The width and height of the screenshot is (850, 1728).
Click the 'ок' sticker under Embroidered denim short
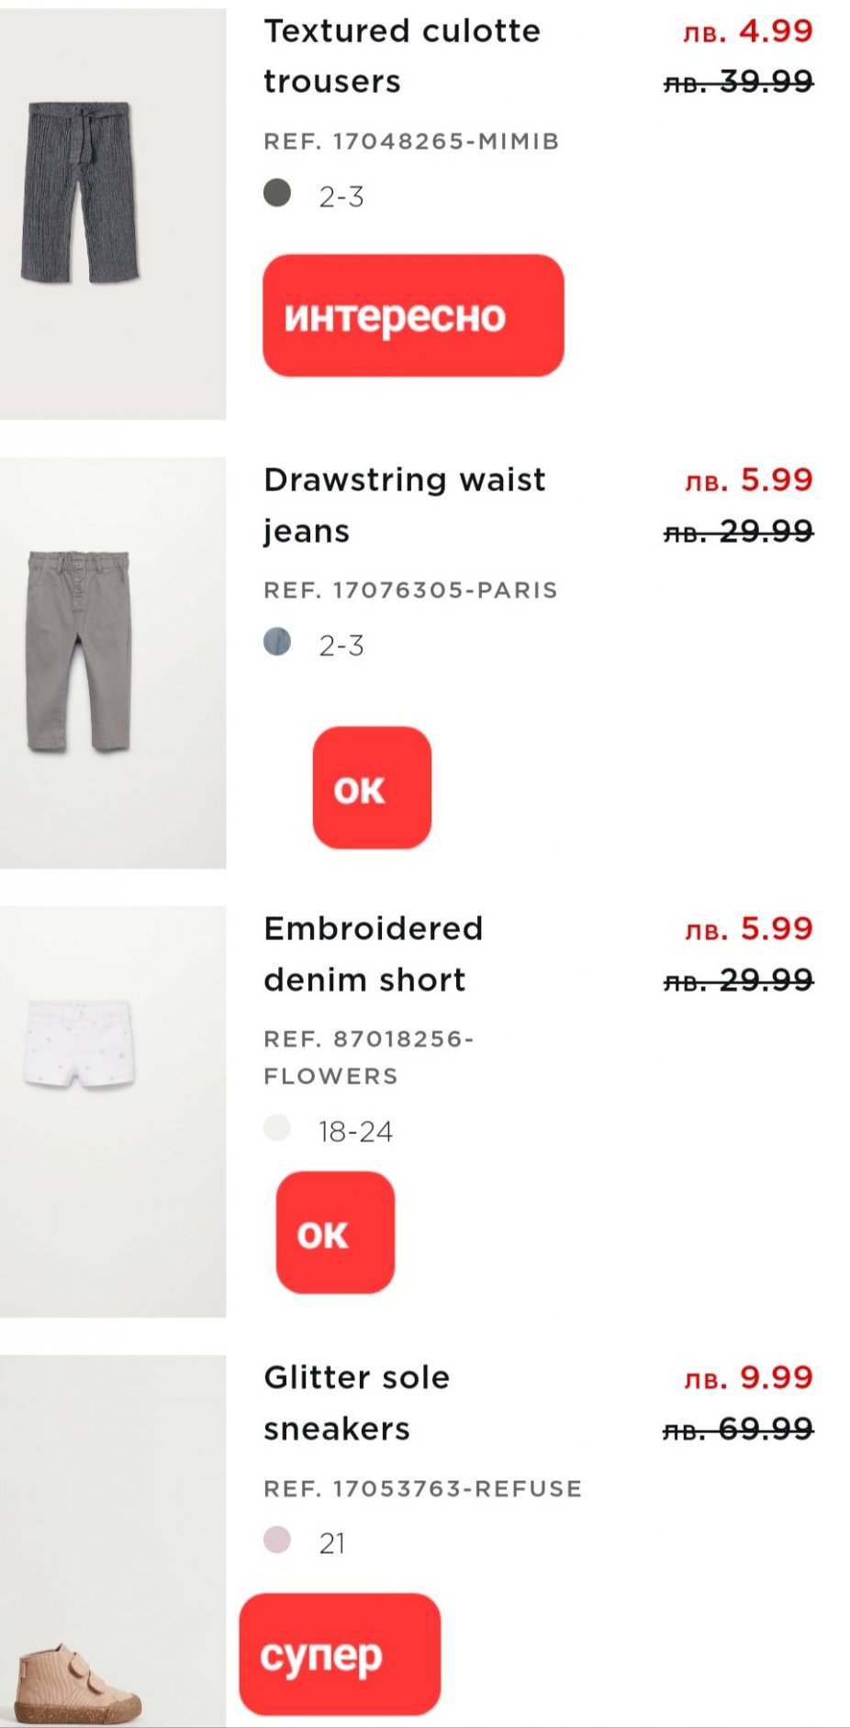335,1232
